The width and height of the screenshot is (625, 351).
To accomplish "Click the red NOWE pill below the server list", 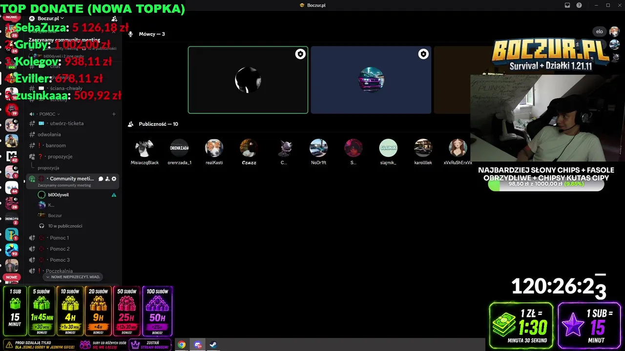I will click(x=12, y=277).
